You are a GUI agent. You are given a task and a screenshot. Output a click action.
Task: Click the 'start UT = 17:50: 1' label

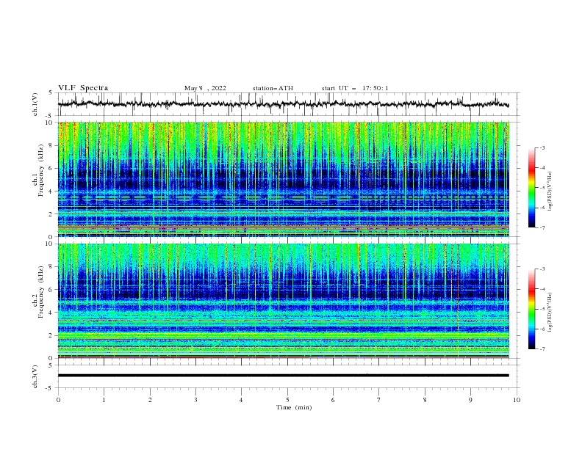(355, 88)
